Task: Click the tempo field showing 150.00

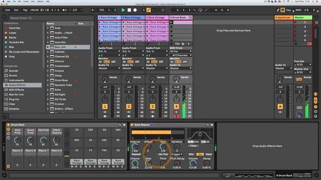Action: (x=35, y=10)
